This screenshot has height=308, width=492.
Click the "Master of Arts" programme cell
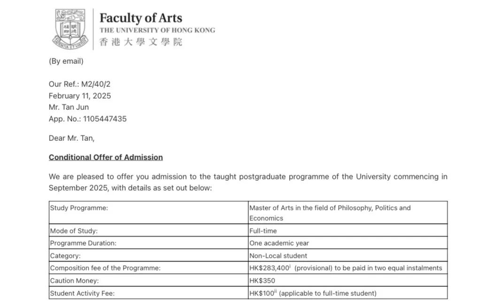330,213
